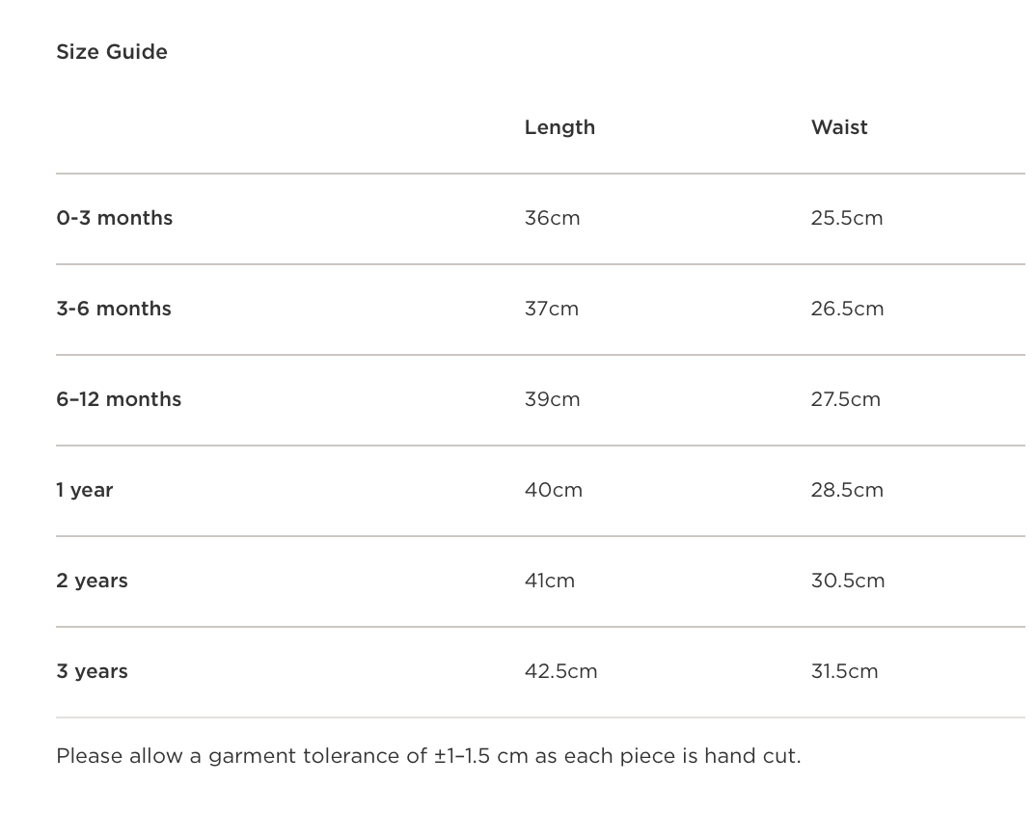Click the 31.5cm waist value
The image size is (1036, 839).
[x=845, y=671]
